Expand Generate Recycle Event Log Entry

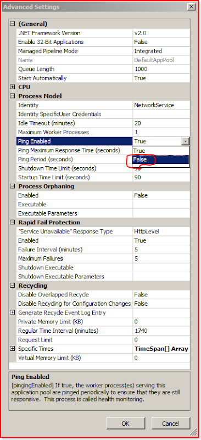coord(12,312)
